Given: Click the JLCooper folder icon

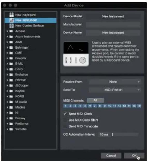Looking at the screenshot, I should click(x=11, y=85).
